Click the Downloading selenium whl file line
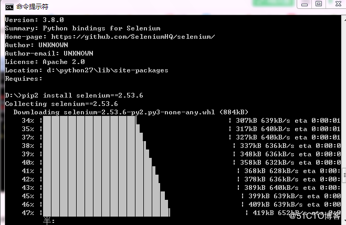 131,112
